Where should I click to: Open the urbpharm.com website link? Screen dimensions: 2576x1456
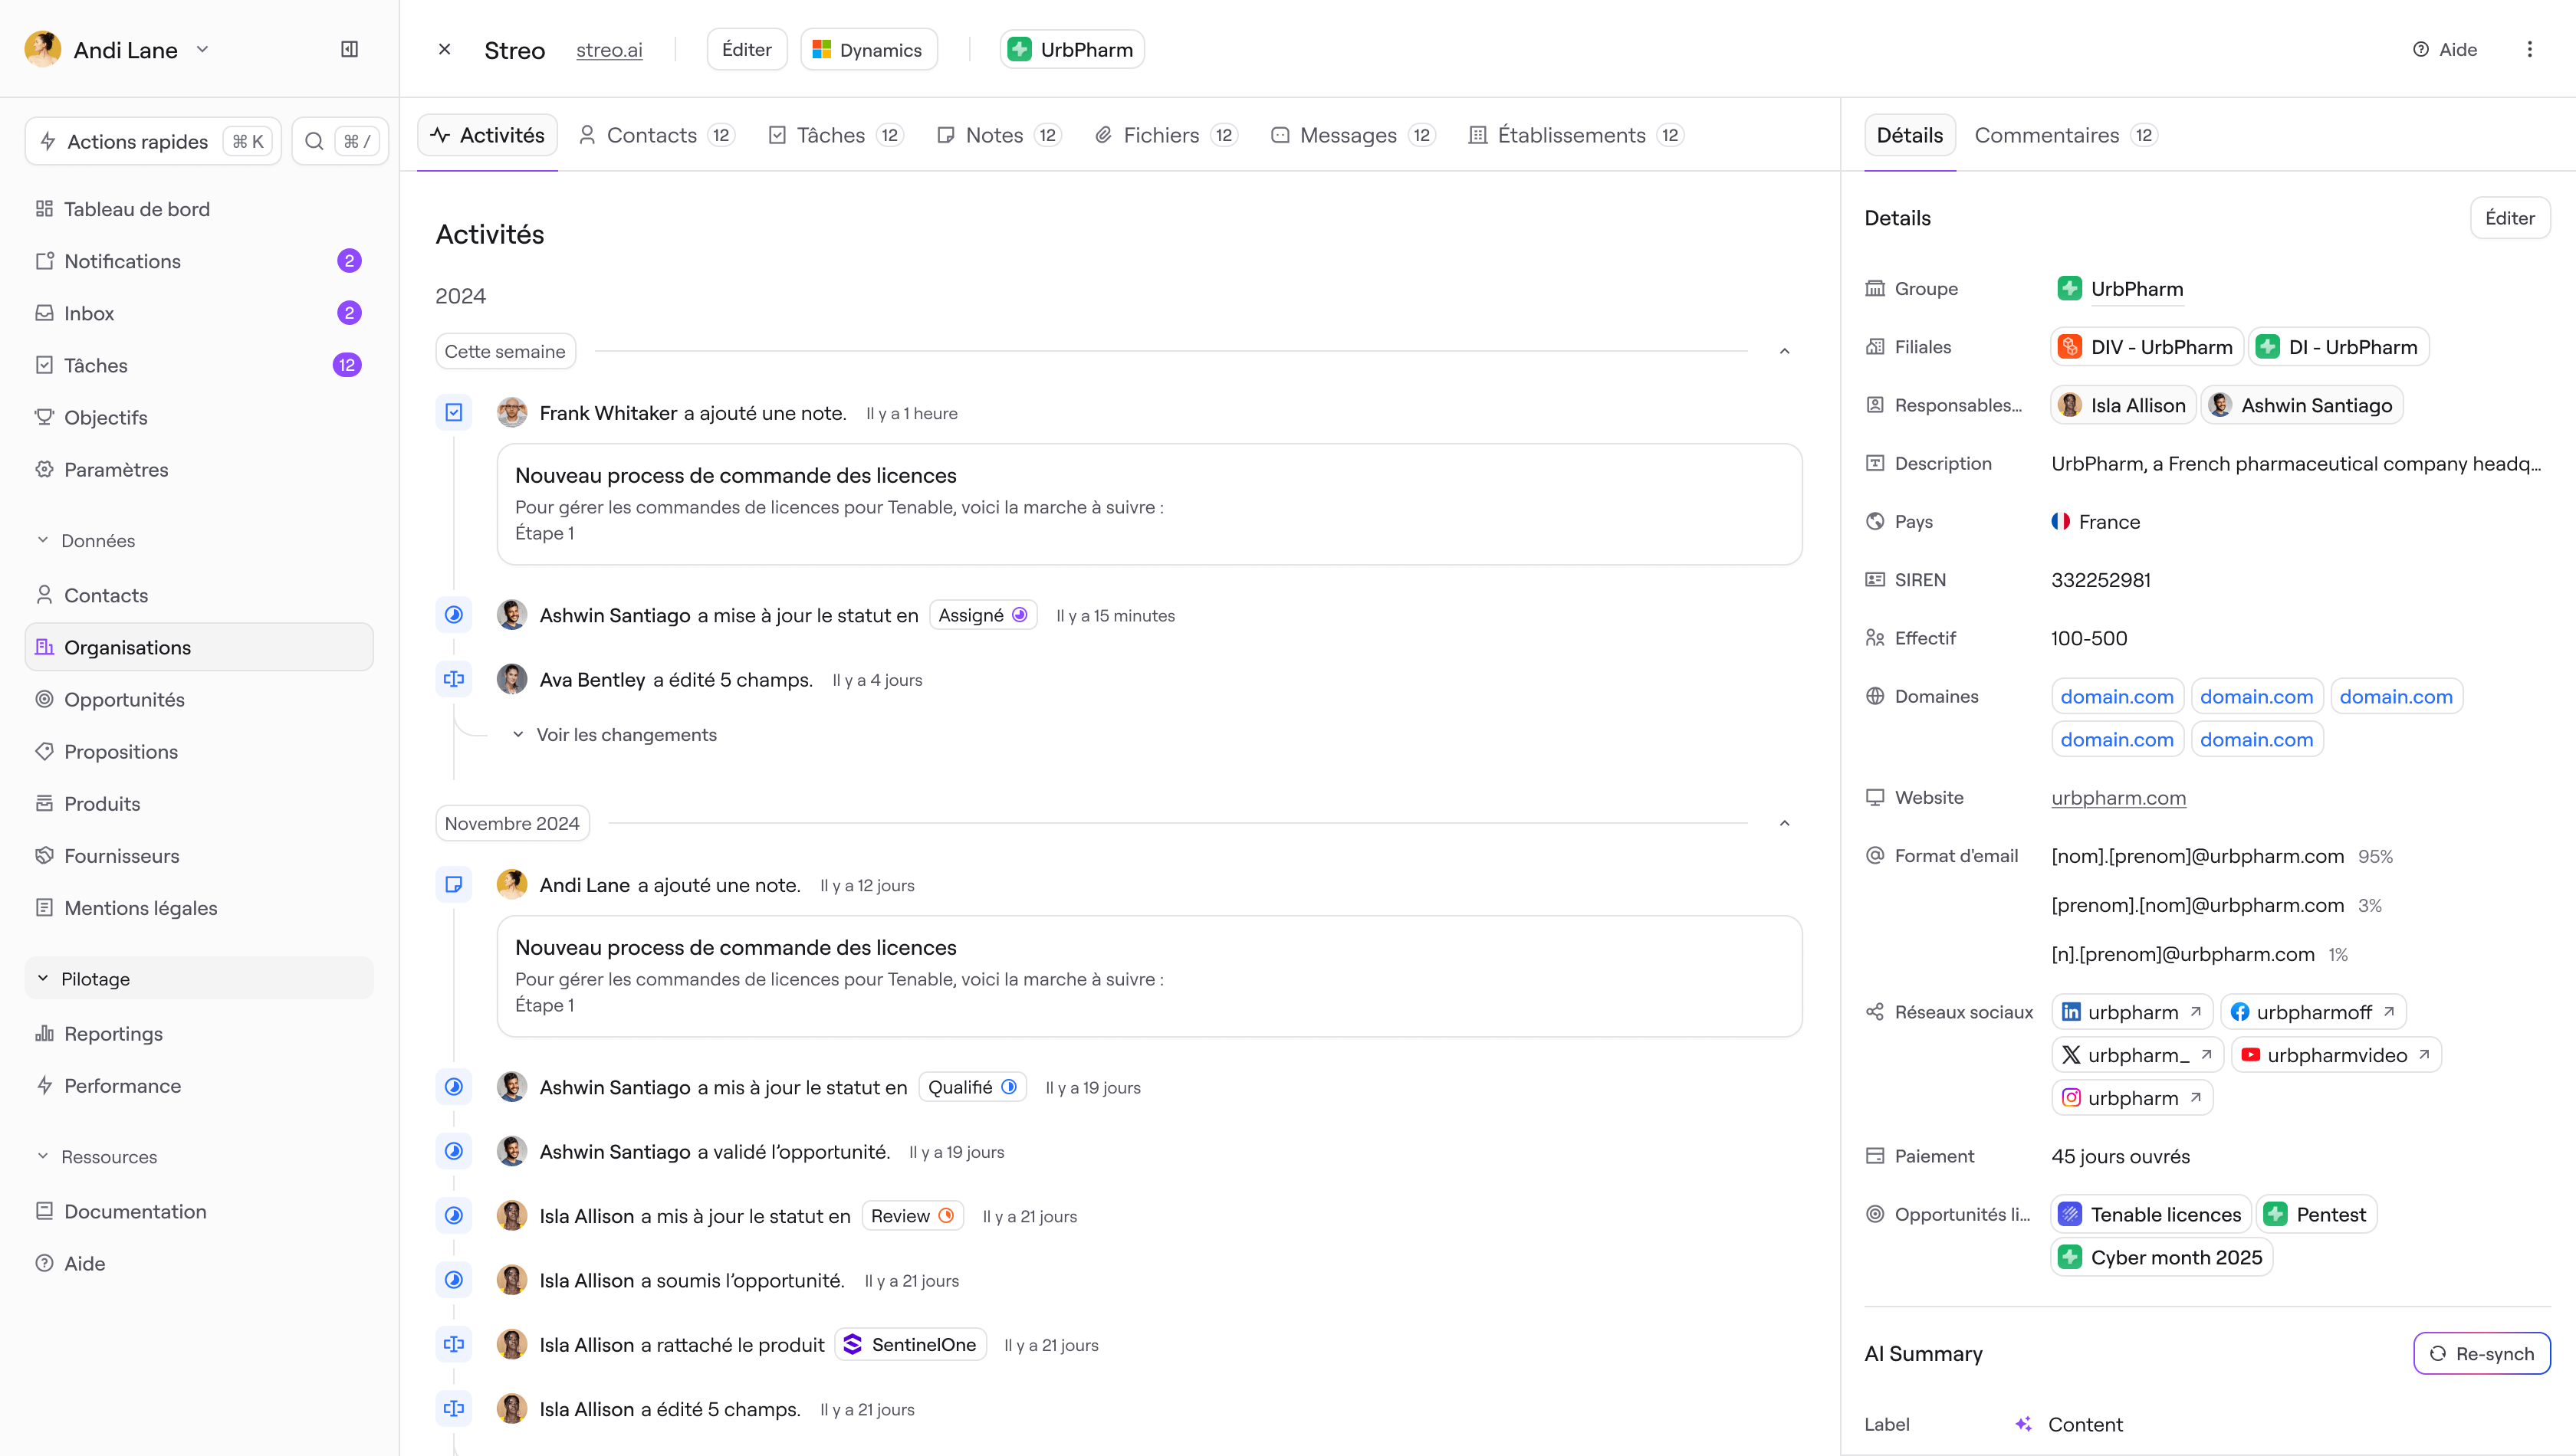pyautogui.click(x=2118, y=798)
